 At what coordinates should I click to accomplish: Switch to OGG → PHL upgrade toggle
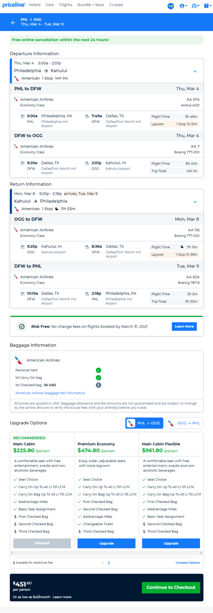click(x=184, y=423)
